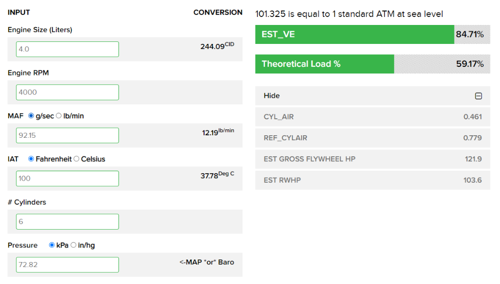Click the EST GROSS FLYWHEEL HP row
The width and height of the screenshot is (500, 284).
pos(372,159)
